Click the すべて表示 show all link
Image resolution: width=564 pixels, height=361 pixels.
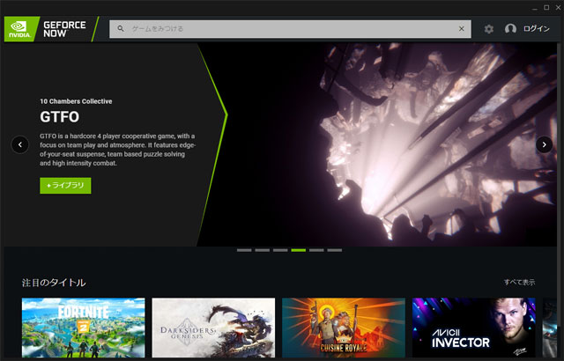coord(519,283)
